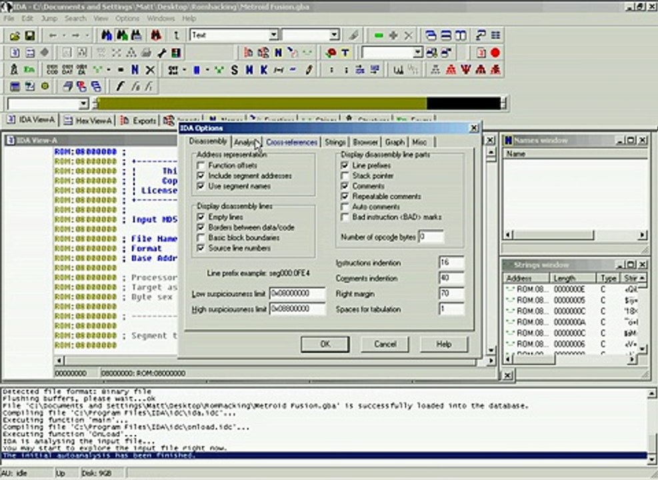Switch to the Cross-references tab

tap(291, 143)
